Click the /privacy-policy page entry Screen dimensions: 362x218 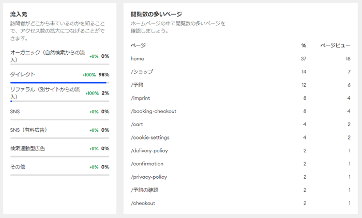149,177
